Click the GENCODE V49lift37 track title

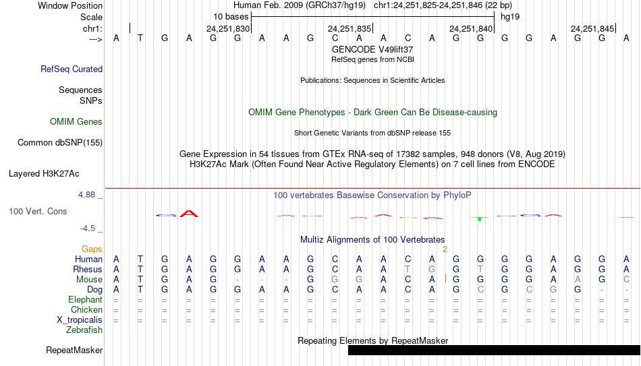point(372,49)
